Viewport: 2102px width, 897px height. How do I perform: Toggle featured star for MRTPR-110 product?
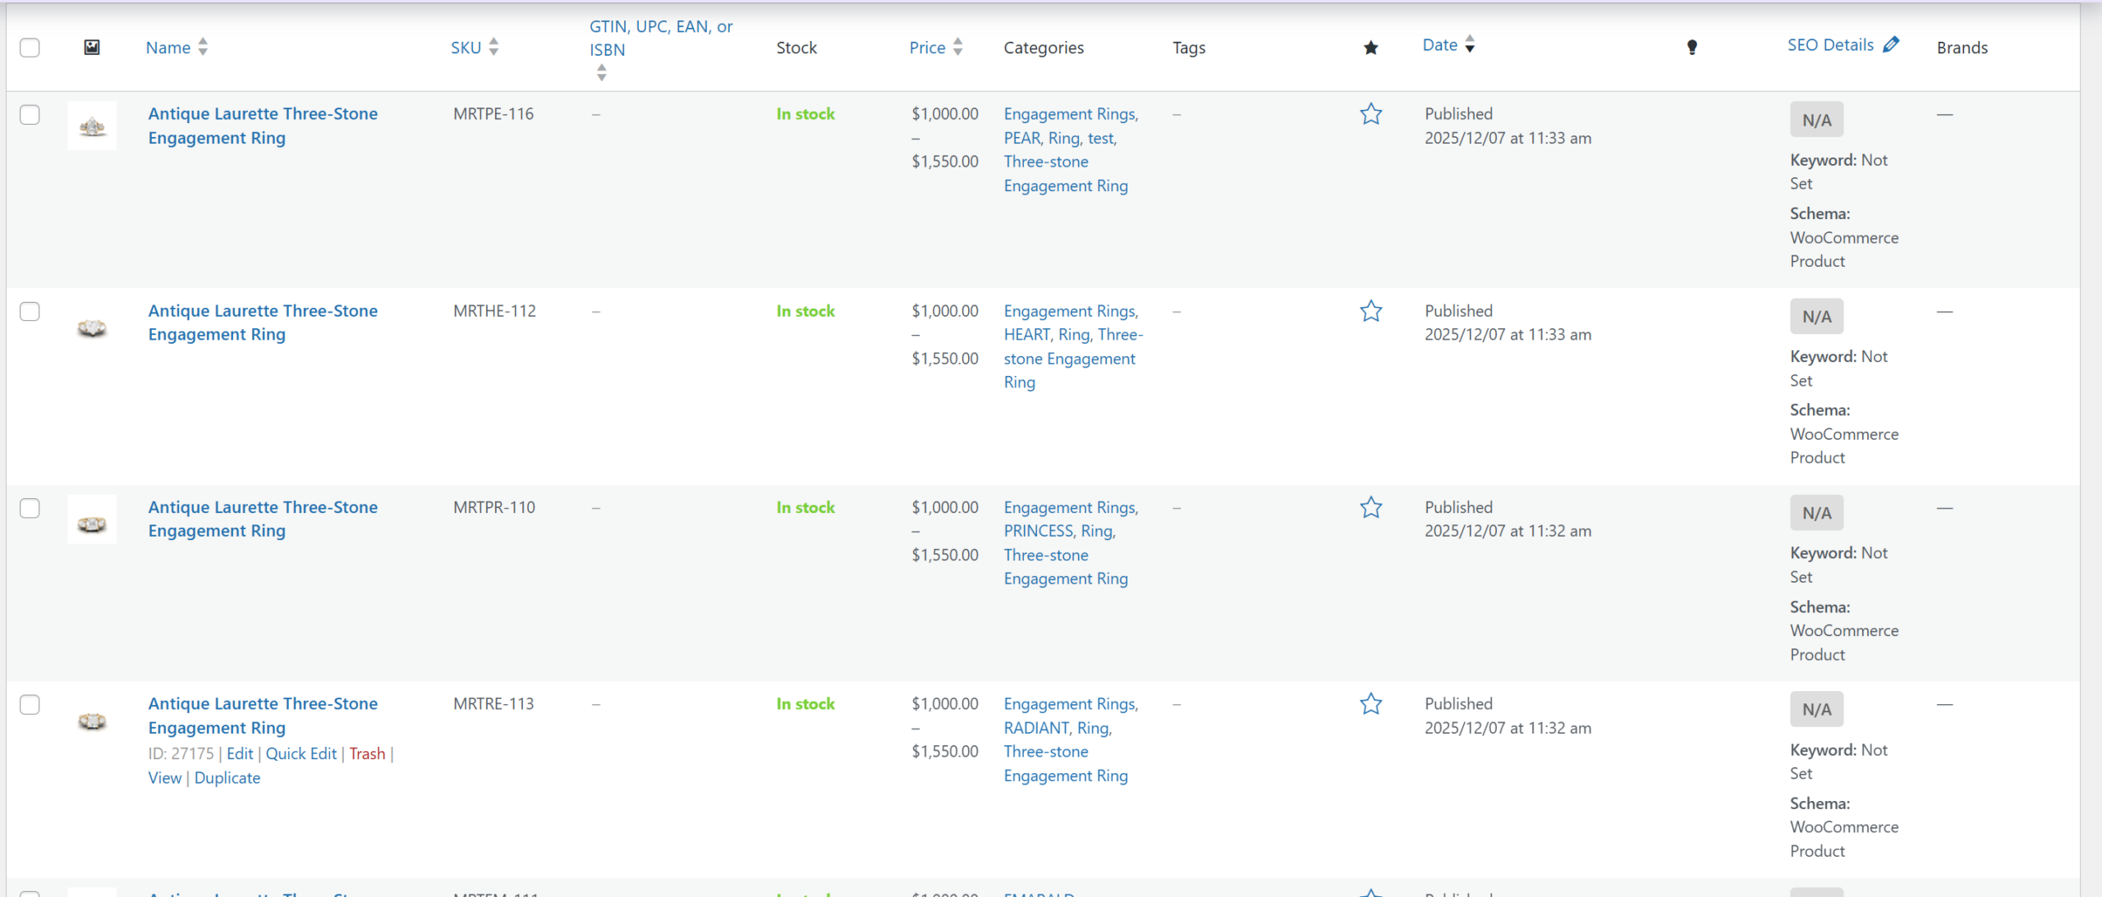1370,507
